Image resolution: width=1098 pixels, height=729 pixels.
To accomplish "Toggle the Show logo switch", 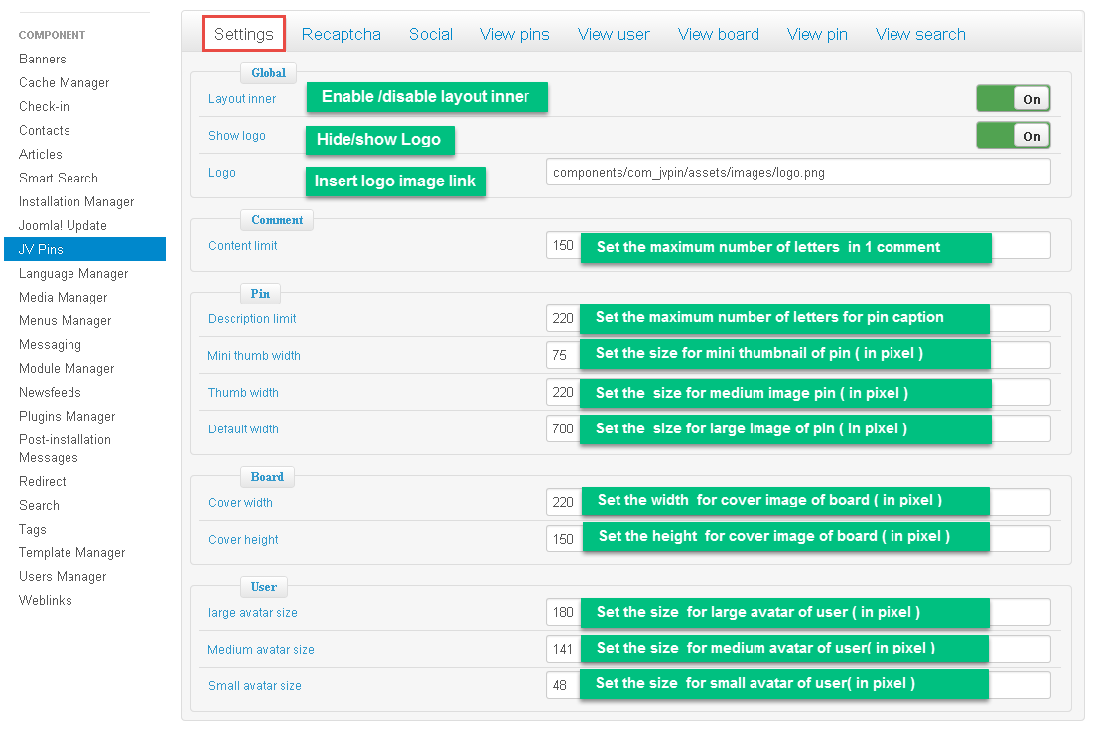I will 1013,135.
